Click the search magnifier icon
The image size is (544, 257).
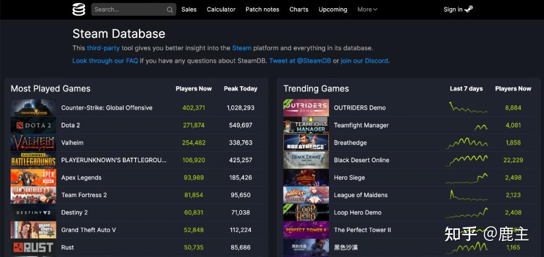tap(170, 10)
